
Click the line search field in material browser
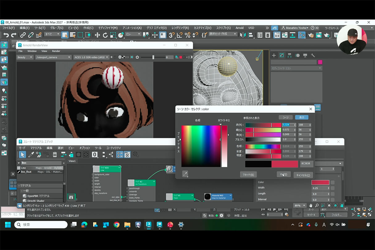41,163
